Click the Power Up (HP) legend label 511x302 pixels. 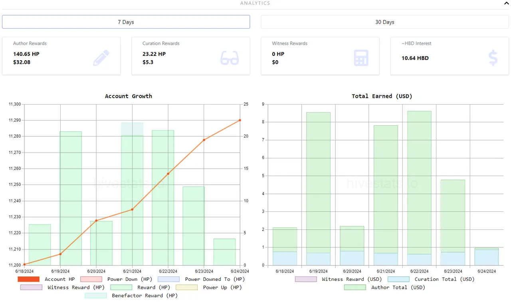point(222,287)
